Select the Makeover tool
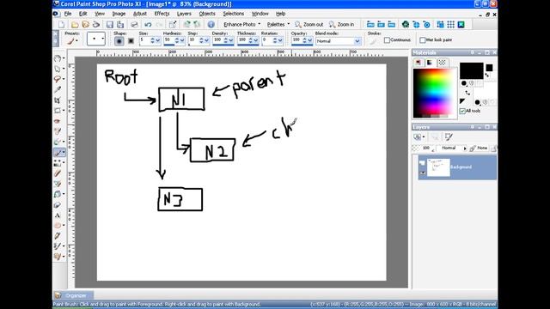 click(58, 131)
